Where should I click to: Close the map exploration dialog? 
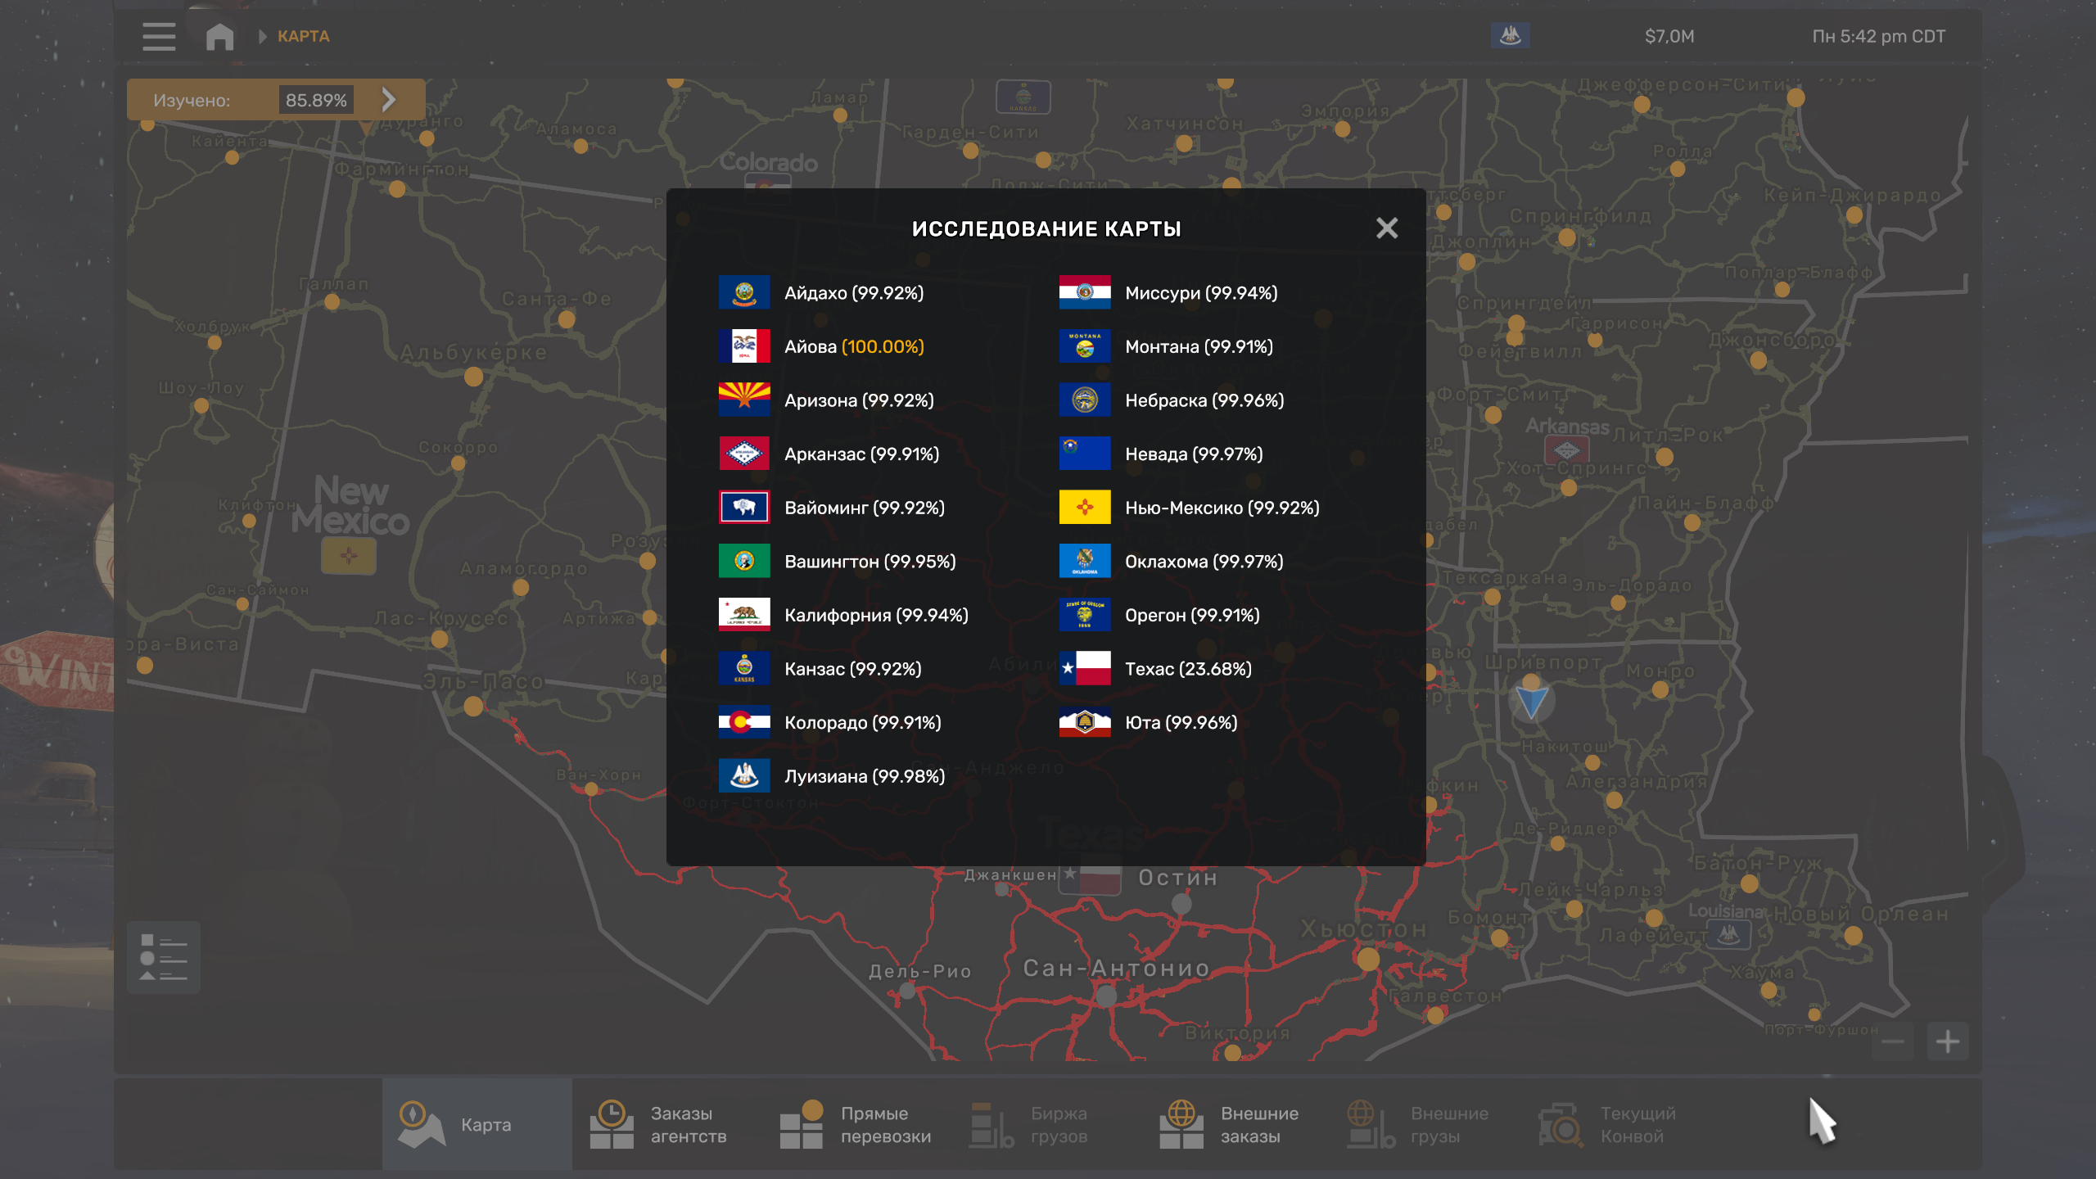1387,228
